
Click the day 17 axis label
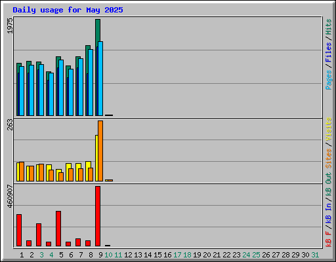(x=177, y=255)
